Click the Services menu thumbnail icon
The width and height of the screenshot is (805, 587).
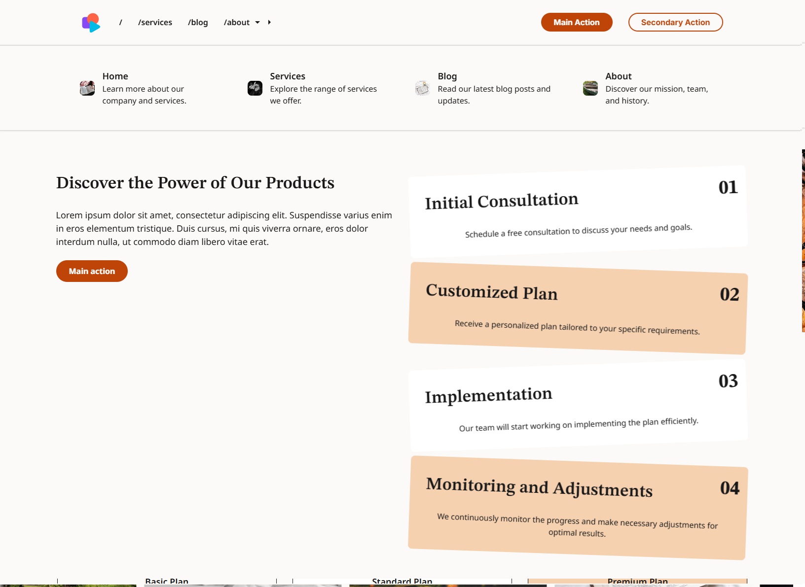click(255, 88)
